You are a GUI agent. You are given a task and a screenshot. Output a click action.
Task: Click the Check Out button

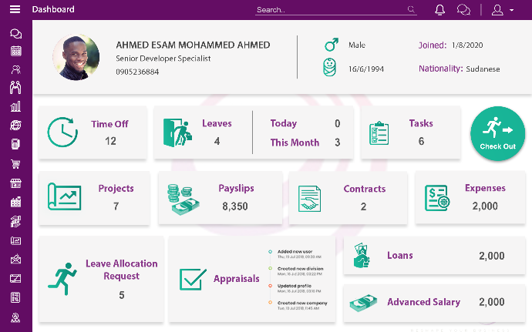coord(497,133)
